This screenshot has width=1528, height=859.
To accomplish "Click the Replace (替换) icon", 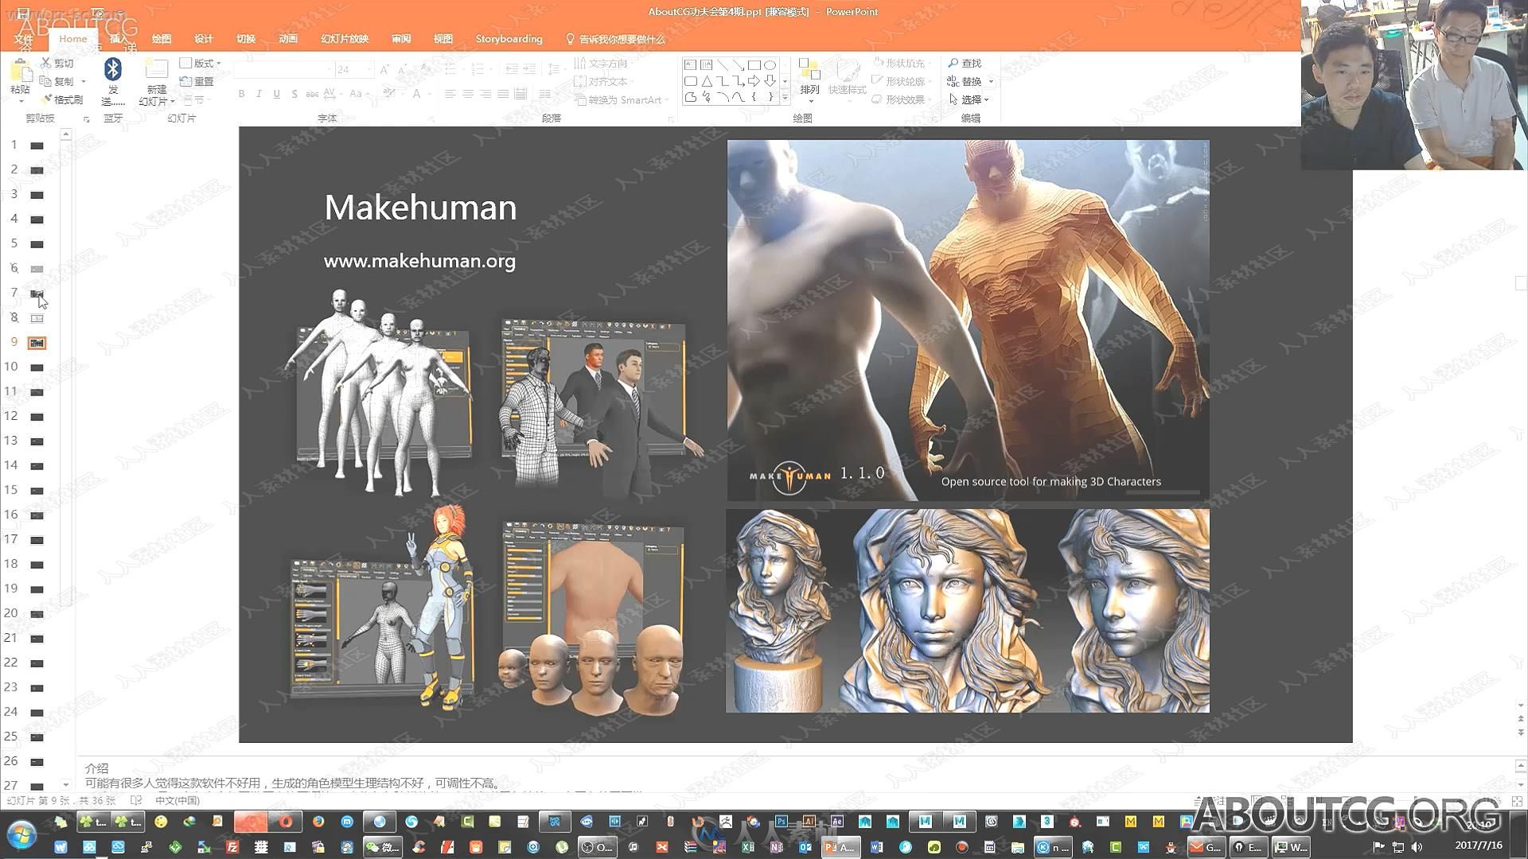I will (953, 81).
